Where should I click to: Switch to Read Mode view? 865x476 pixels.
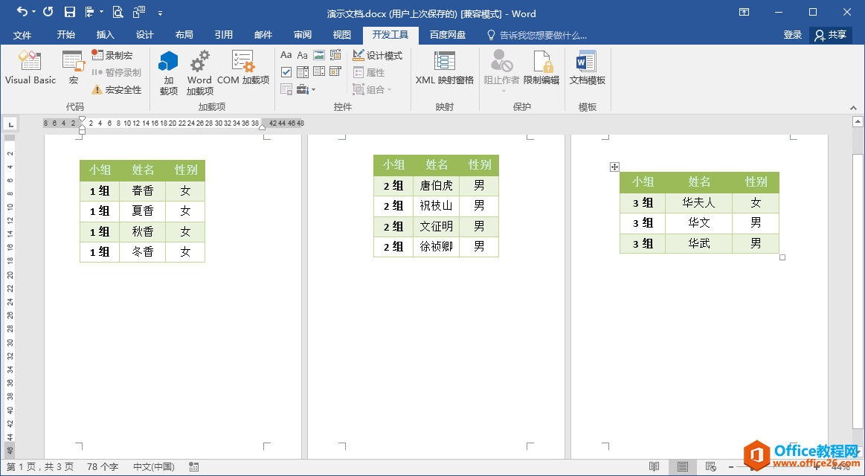pyautogui.click(x=655, y=466)
